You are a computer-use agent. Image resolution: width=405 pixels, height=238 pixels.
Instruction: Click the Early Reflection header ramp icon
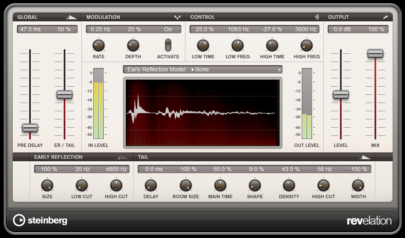pos(123,157)
